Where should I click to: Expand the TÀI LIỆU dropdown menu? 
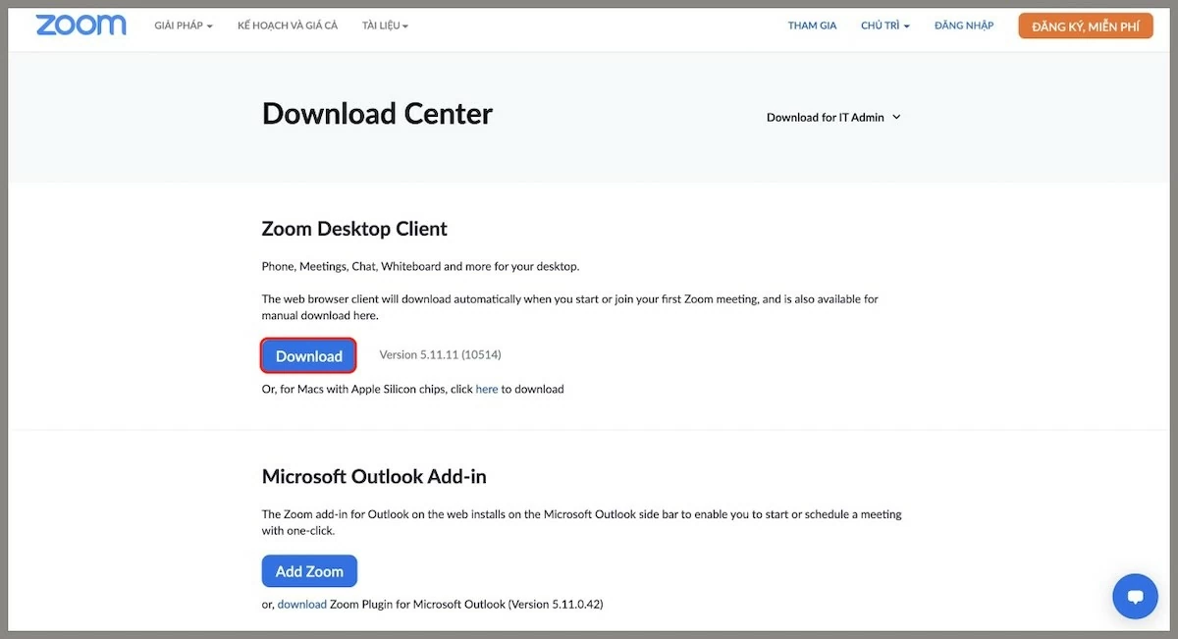point(385,26)
